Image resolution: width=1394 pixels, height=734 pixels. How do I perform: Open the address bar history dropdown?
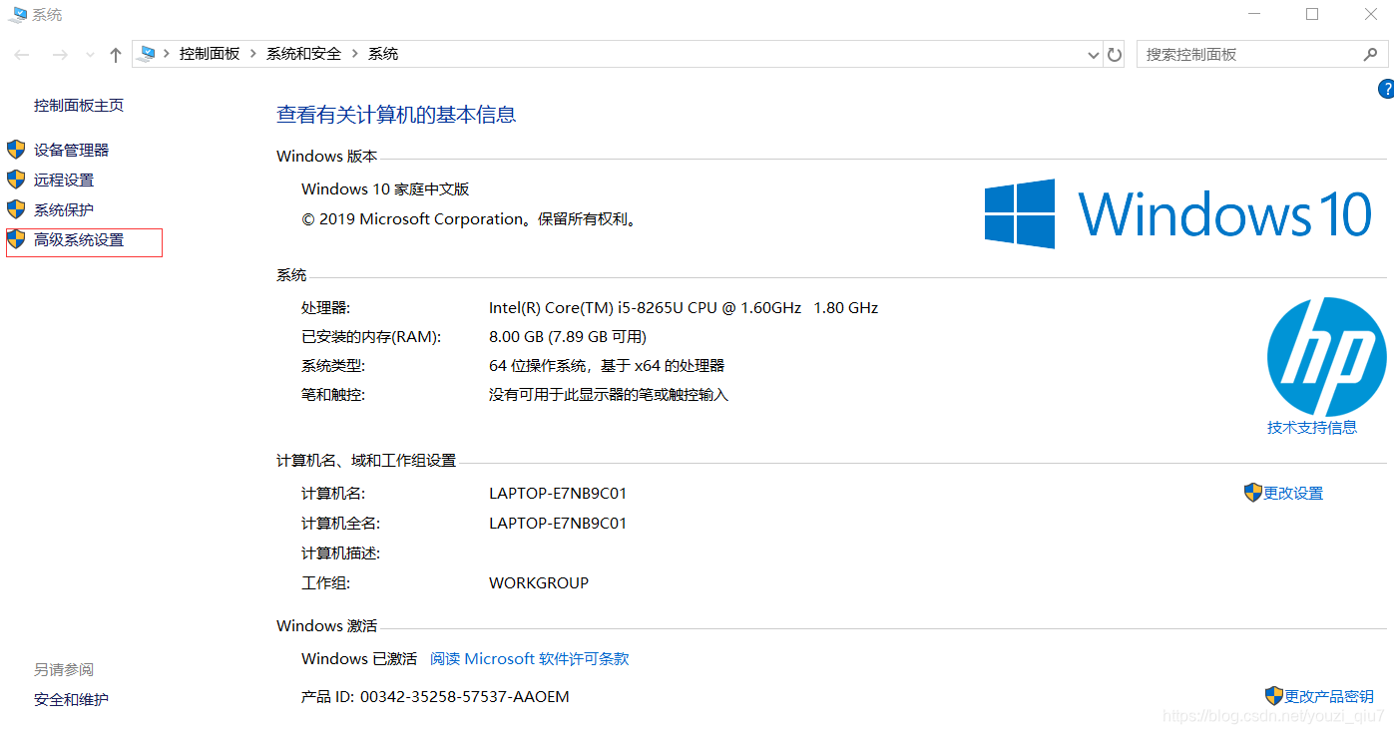pyautogui.click(x=1093, y=55)
